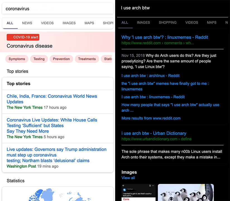
Task: Click More results from www.reddit.com
Action: [151, 118]
